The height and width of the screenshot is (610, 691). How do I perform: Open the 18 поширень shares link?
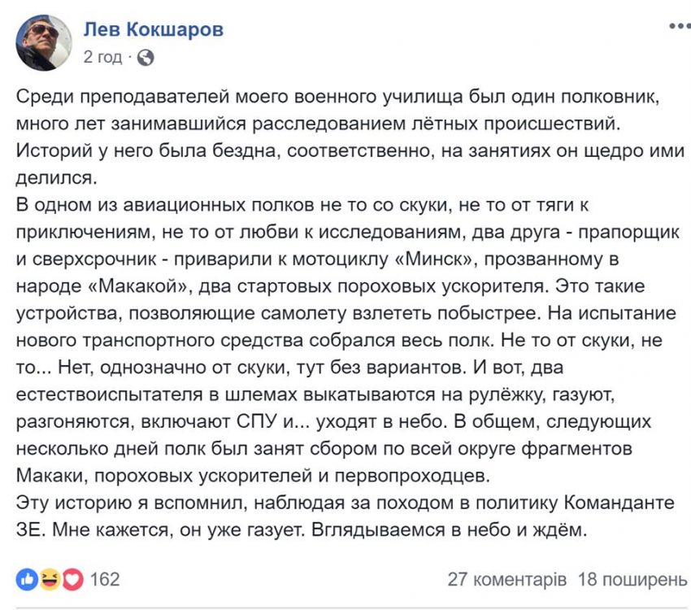click(x=632, y=580)
